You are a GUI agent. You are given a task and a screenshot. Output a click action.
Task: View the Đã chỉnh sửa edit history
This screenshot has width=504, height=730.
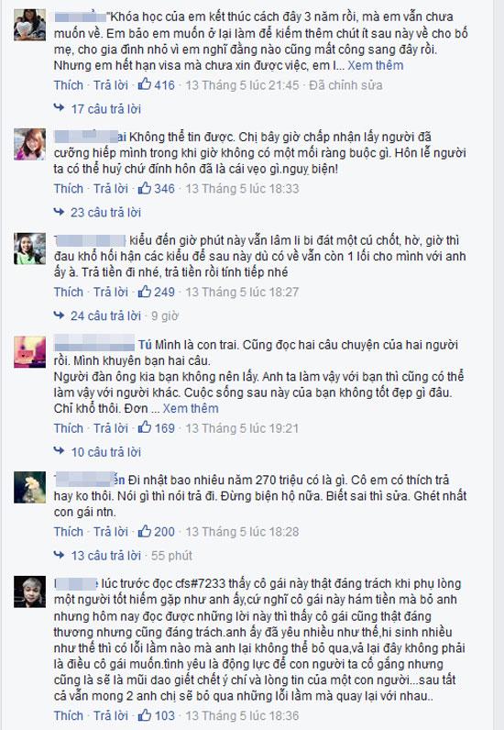(x=345, y=85)
